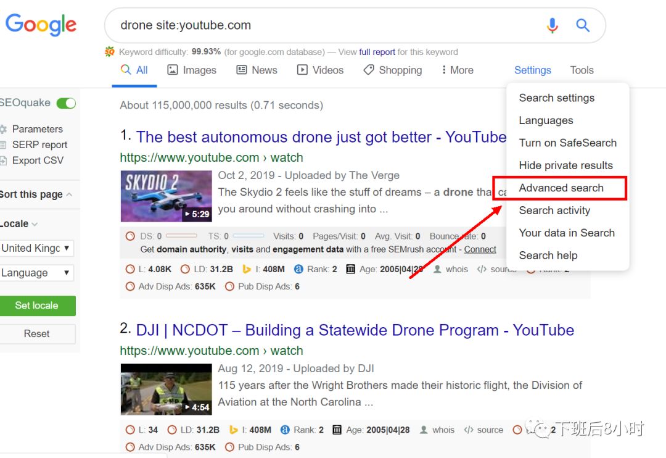Click the three-dot icon beside More
The width and height of the screenshot is (666, 458).
point(444,70)
